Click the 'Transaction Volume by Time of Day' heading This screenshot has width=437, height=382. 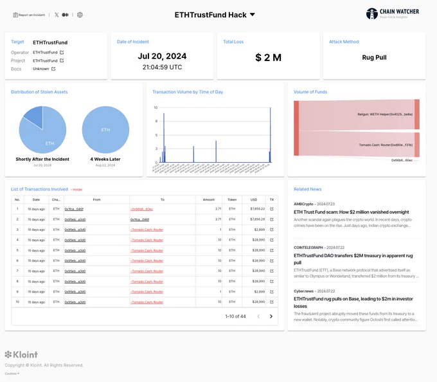(188, 92)
